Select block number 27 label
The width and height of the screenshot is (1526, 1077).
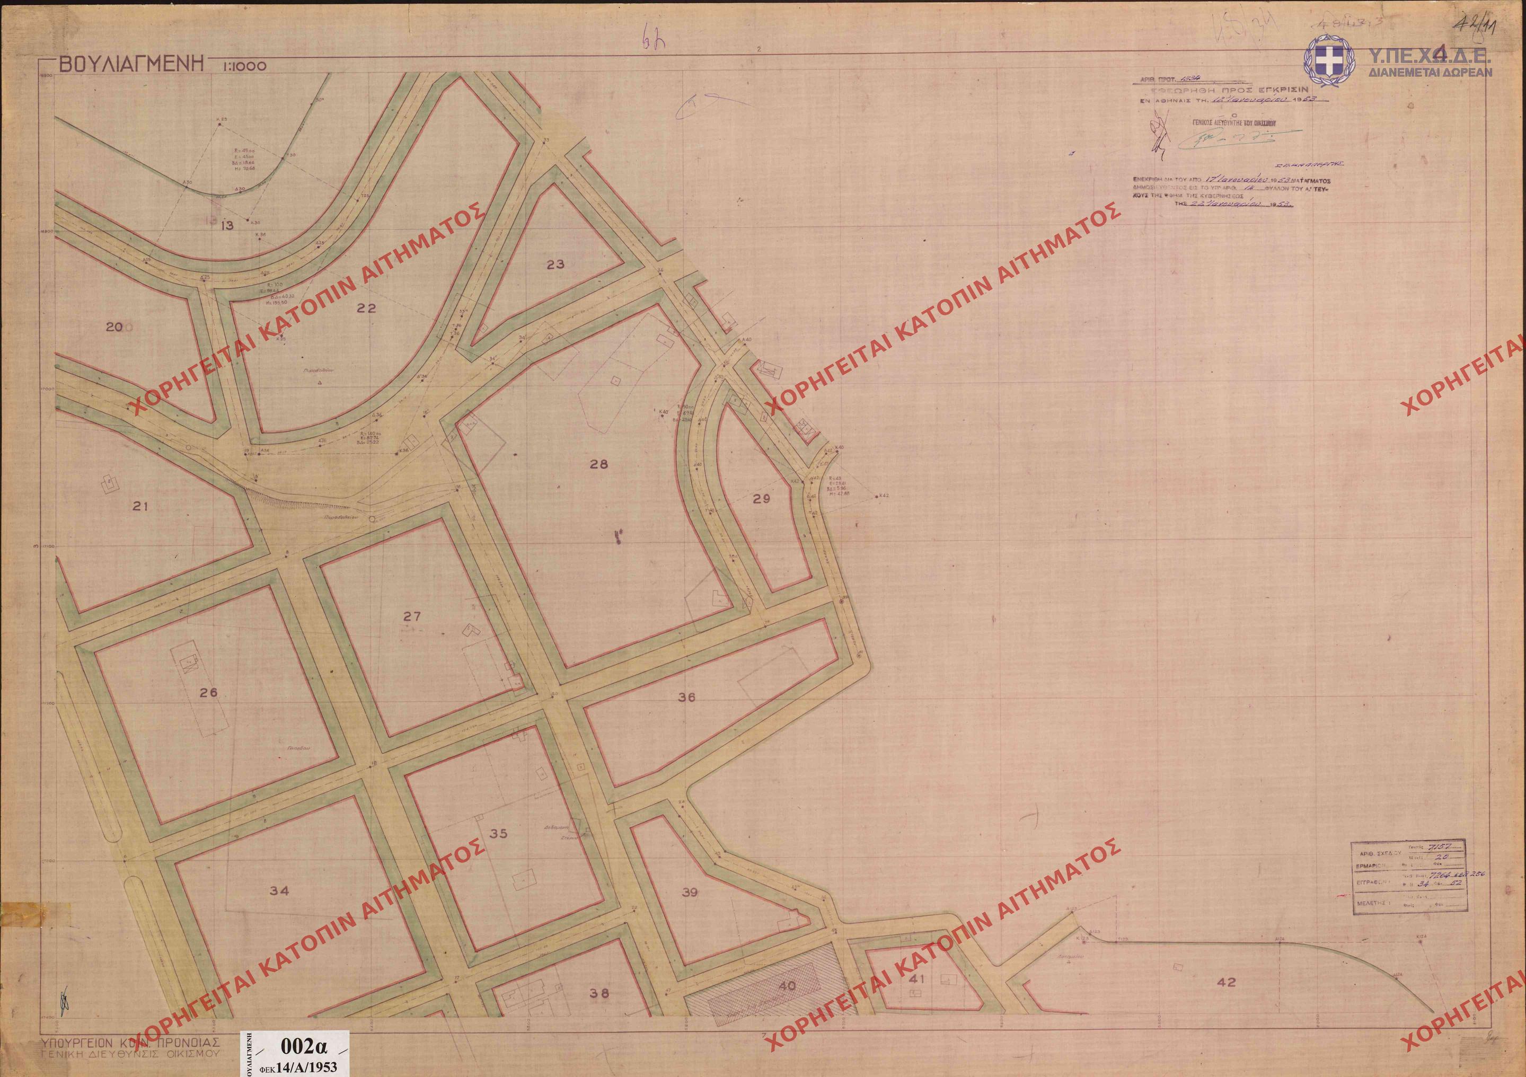[x=412, y=616]
